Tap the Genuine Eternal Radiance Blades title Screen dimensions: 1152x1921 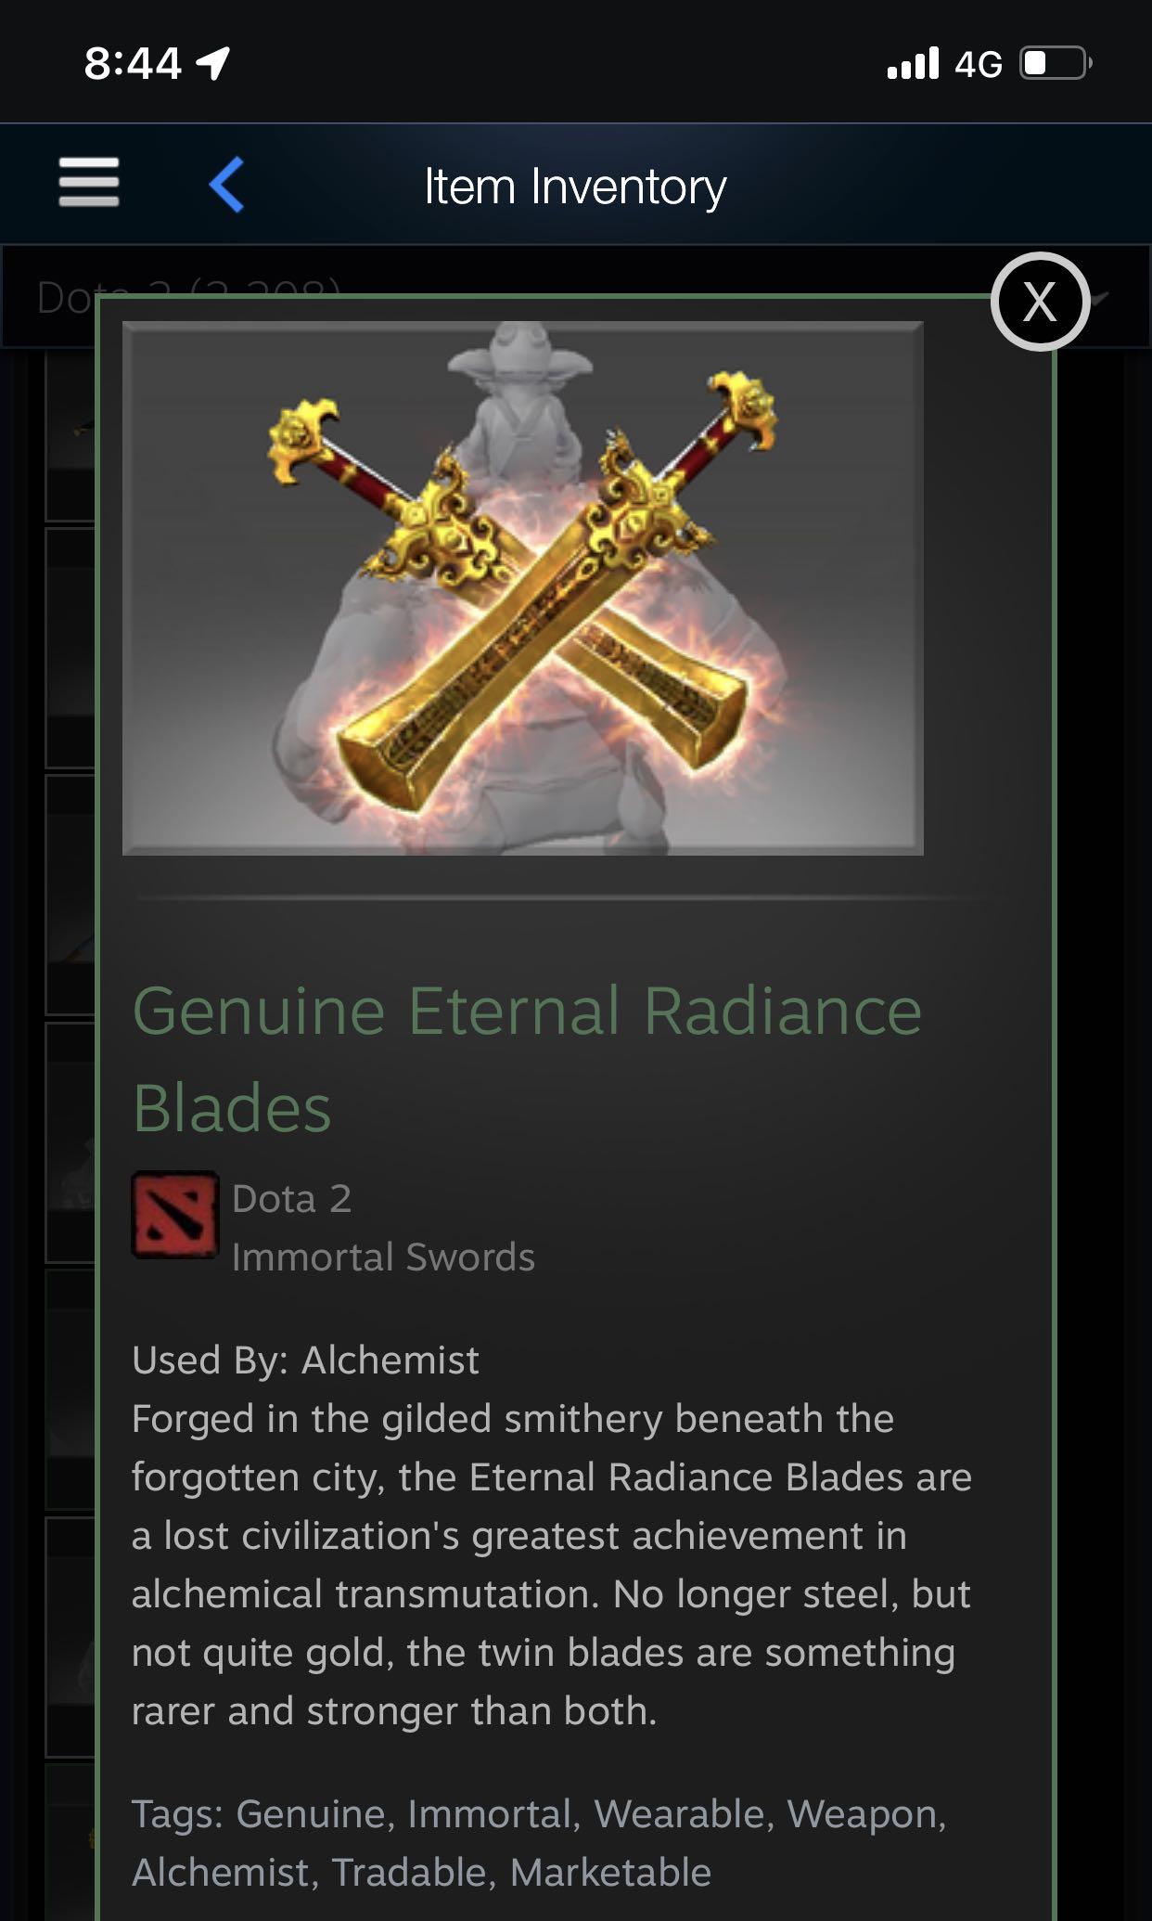point(527,1058)
